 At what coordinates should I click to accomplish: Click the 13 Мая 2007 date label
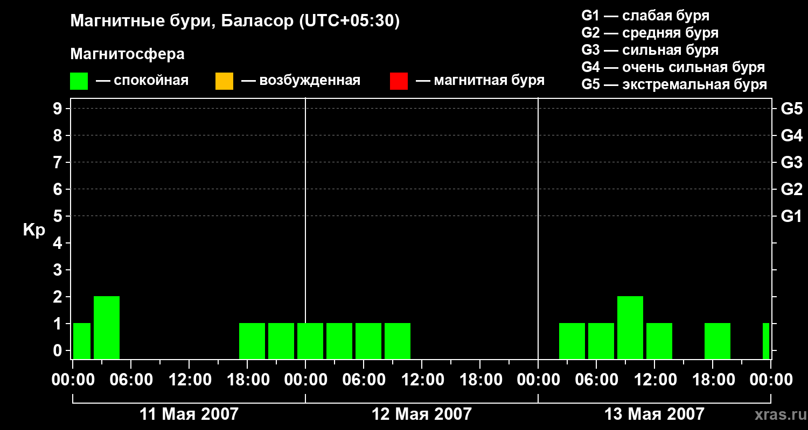click(654, 414)
